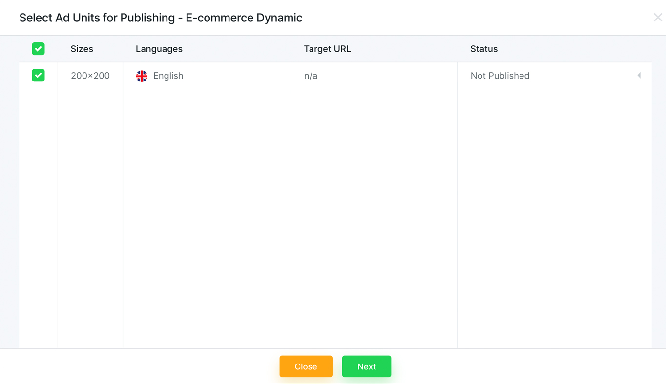Screen dimensions: 666x384
Task: Click the Not Published status text
Action: click(500, 76)
